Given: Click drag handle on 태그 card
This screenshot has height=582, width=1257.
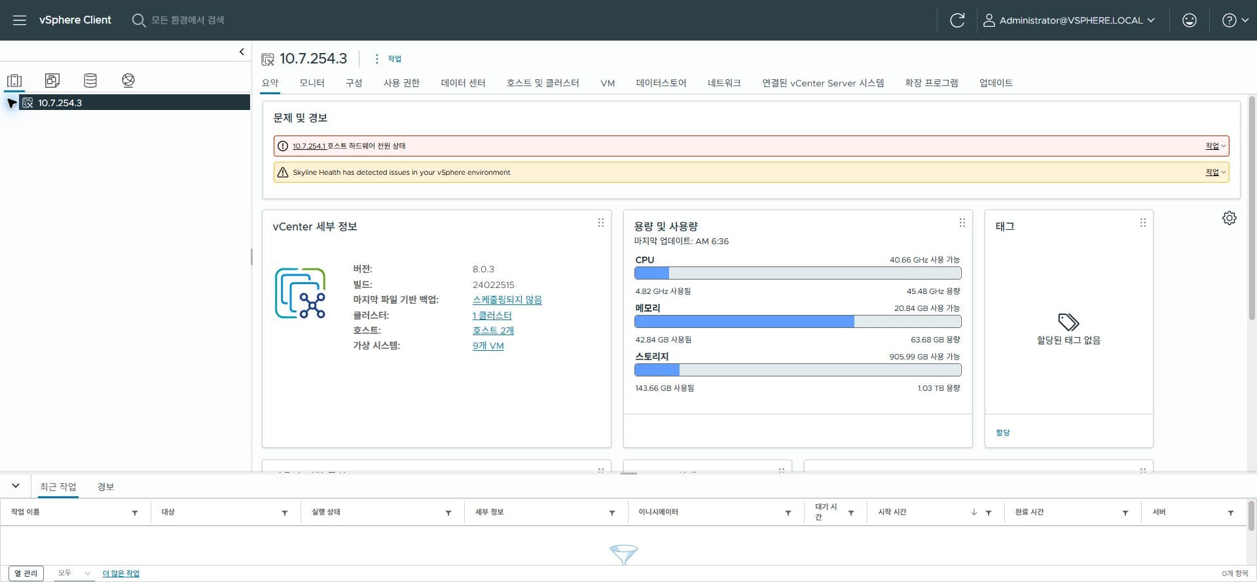Looking at the screenshot, I should [x=1142, y=223].
